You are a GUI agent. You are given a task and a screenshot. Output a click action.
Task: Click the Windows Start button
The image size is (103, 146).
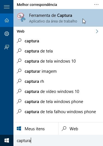tap(7, 140)
